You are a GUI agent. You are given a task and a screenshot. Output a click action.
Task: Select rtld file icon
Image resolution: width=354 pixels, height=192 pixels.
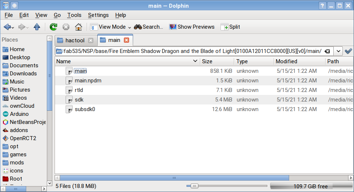tap(69, 90)
